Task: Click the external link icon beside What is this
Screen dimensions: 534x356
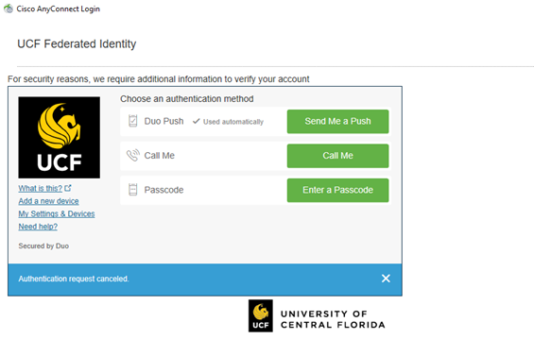Action: tap(68, 188)
